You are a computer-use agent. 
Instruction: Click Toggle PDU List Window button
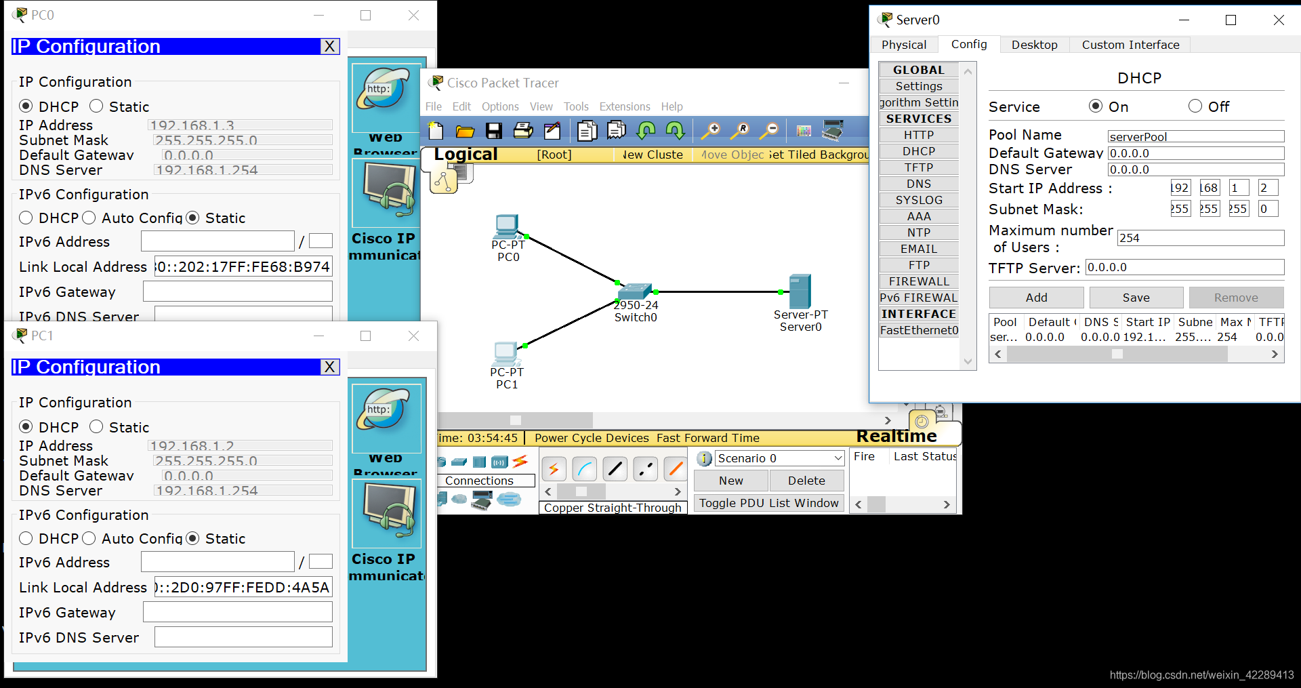[x=769, y=503]
